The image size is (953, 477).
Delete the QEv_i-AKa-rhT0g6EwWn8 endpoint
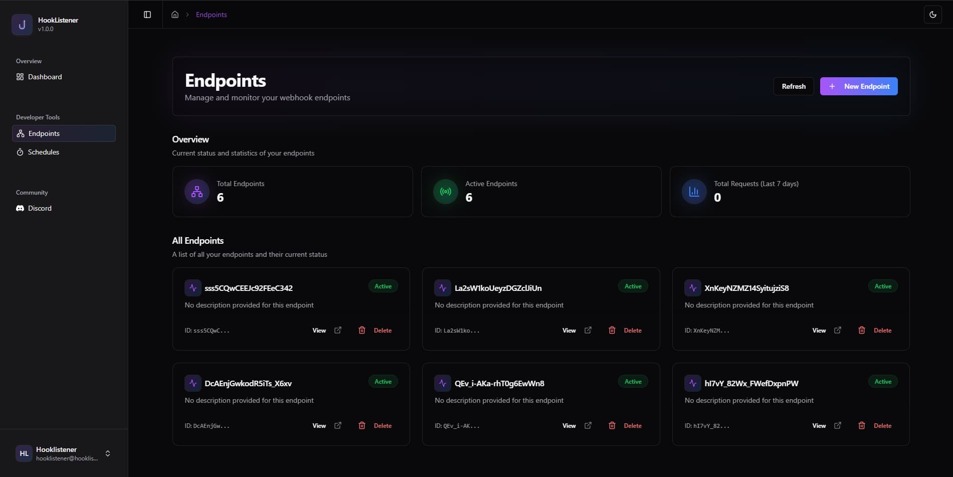633,426
